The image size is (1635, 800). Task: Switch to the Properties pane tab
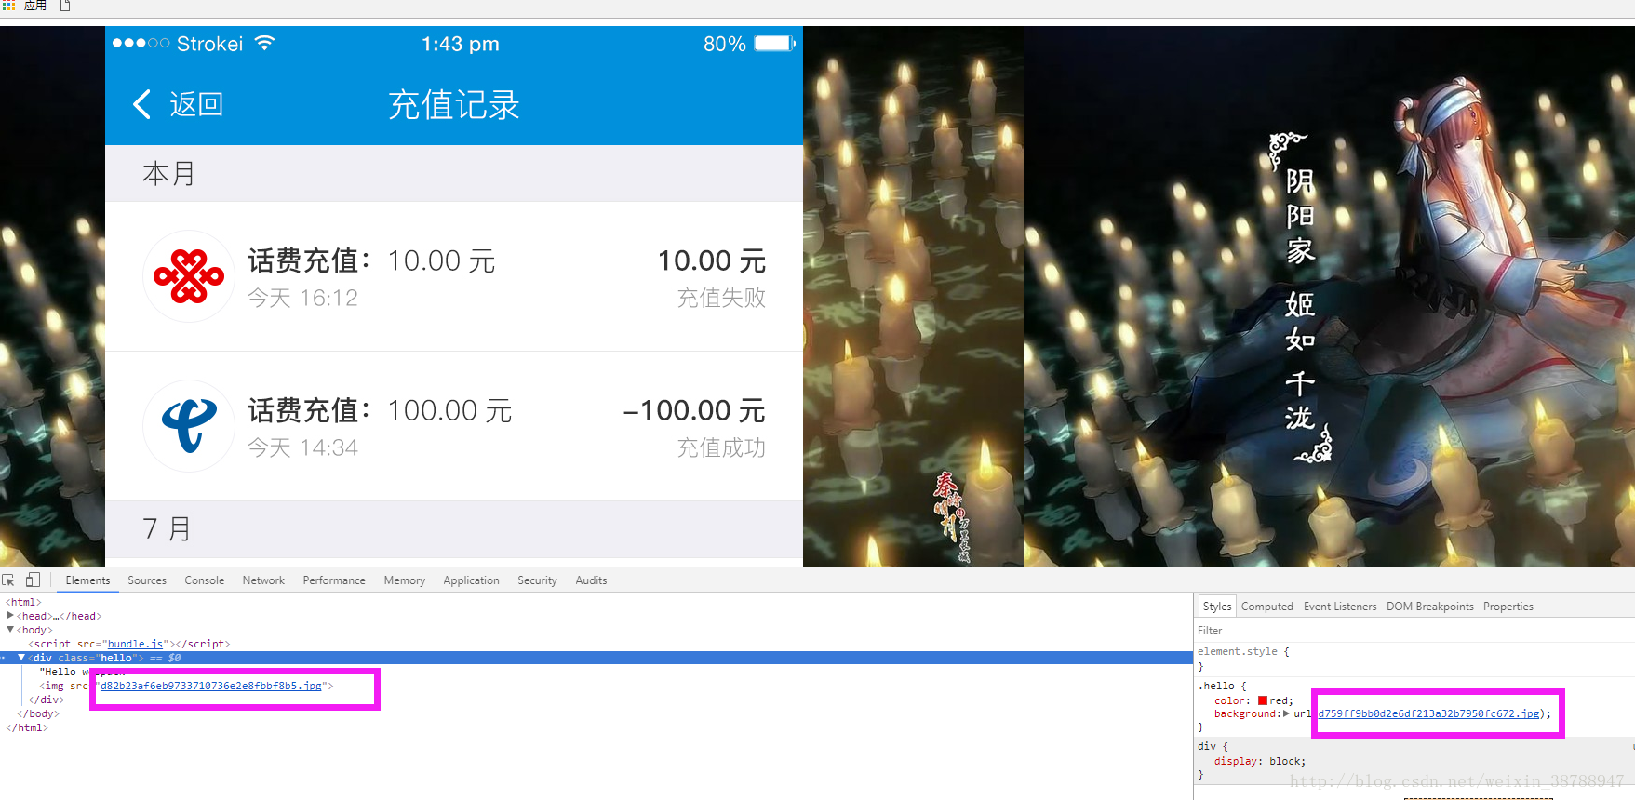point(1508,607)
